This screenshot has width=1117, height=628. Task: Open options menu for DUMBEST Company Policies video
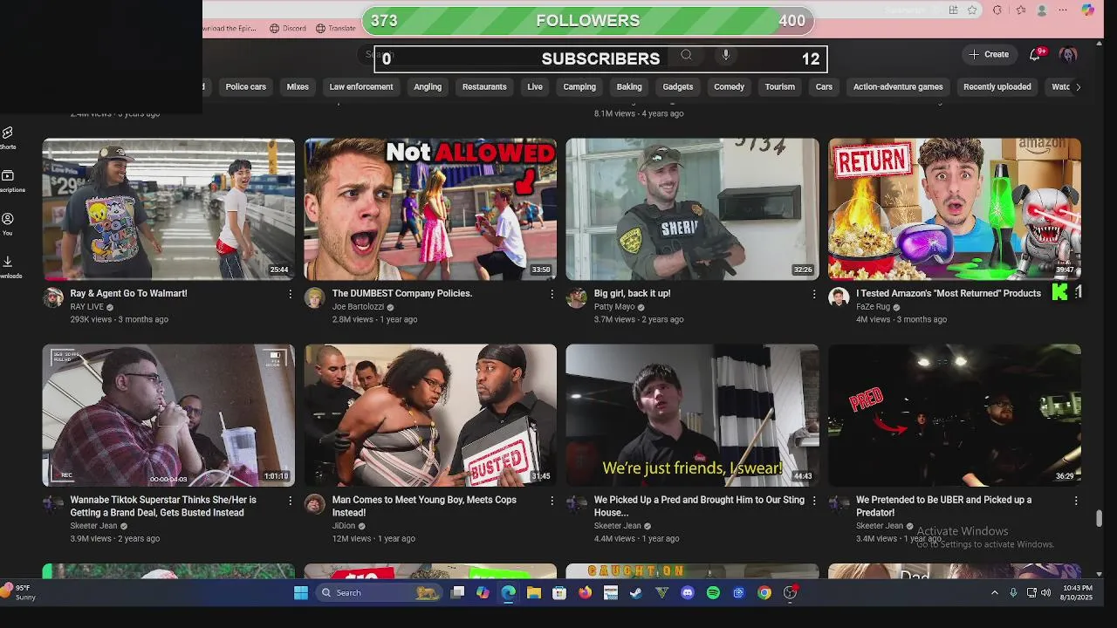tap(552, 295)
